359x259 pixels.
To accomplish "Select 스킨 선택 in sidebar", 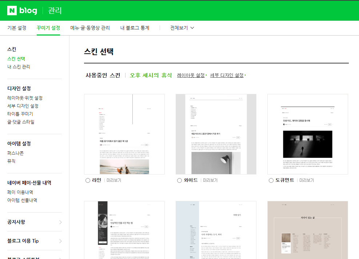I will point(16,59).
